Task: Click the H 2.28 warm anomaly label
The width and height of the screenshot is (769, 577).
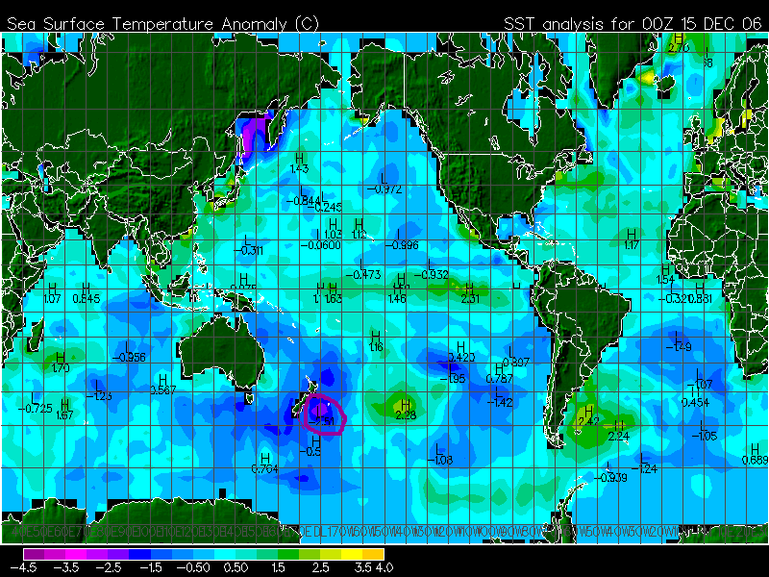Action: click(406, 410)
